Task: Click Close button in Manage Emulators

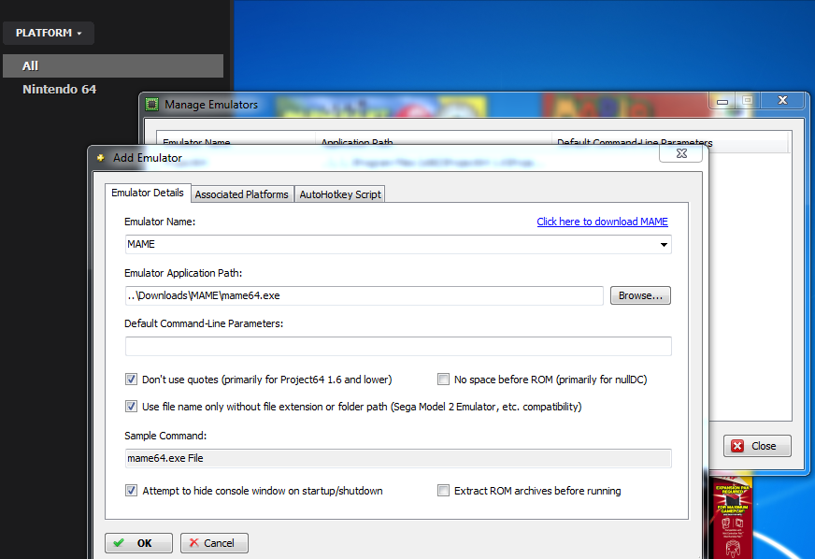Action: coord(757,446)
